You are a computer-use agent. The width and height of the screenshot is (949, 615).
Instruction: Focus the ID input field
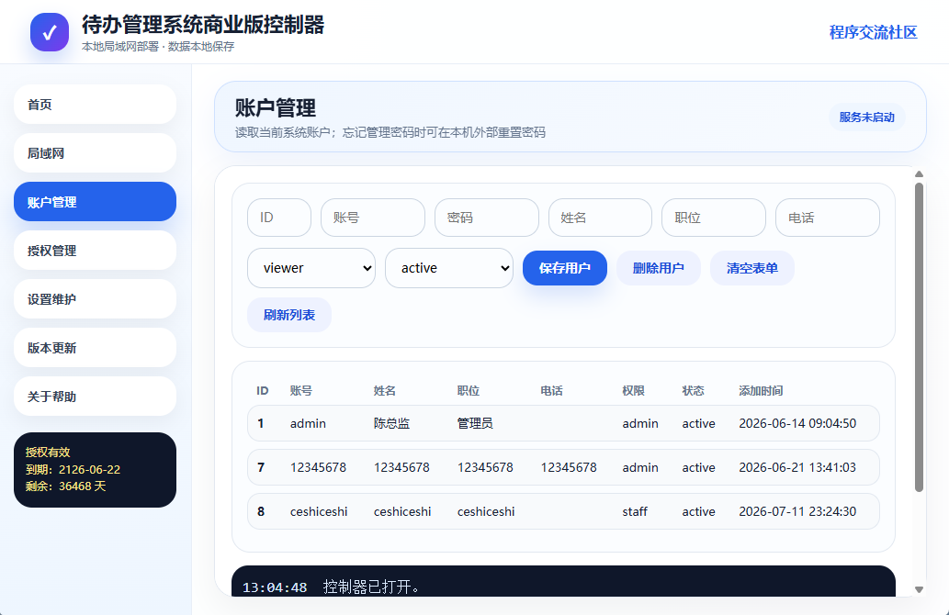tap(279, 218)
